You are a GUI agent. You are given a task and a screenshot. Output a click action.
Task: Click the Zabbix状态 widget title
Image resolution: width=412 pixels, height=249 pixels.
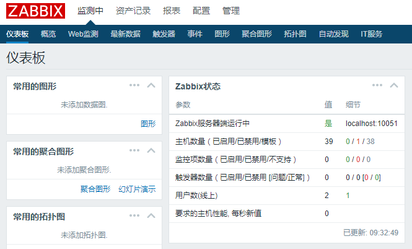(198, 86)
